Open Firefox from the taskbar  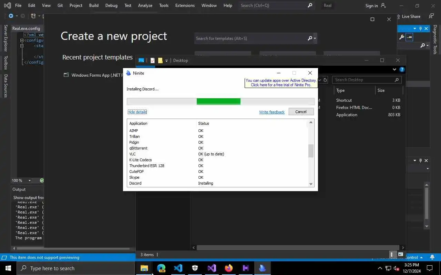[229, 268]
